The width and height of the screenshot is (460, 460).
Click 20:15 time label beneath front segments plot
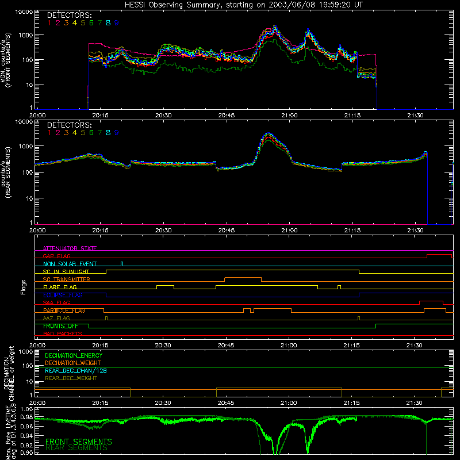click(x=100, y=116)
